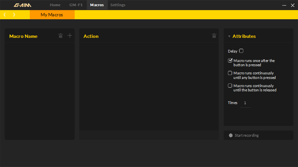Close the G-AIM window
Viewport: 298px width, 167px height.
(x=293, y=5)
